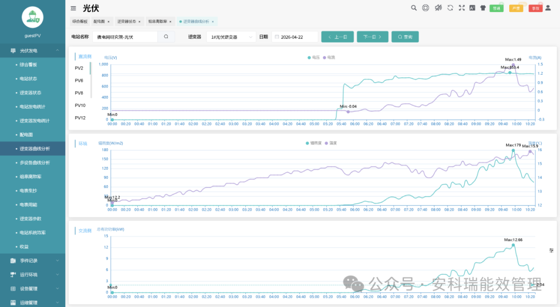Click the refresh arrows icon in header
Viewport: 560px width, 307px height.
click(450, 8)
